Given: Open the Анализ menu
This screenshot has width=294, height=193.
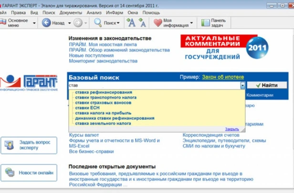Looking at the screenshot, I should tap(94, 13).
